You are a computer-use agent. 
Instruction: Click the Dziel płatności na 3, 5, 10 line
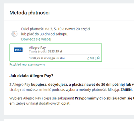click(56, 29)
